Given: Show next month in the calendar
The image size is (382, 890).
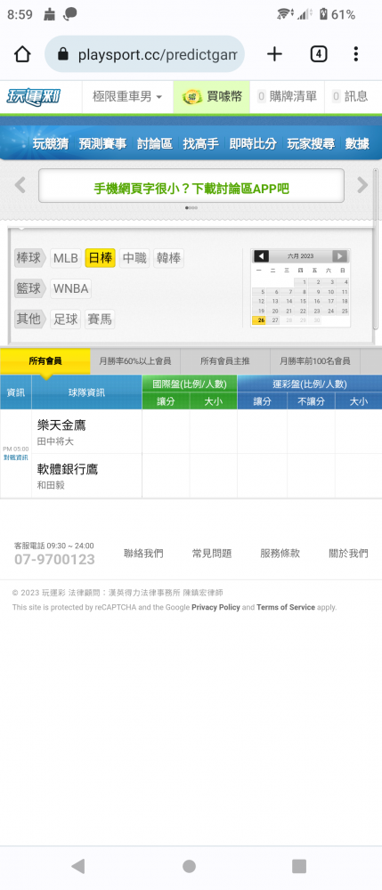Looking at the screenshot, I should click(x=339, y=256).
